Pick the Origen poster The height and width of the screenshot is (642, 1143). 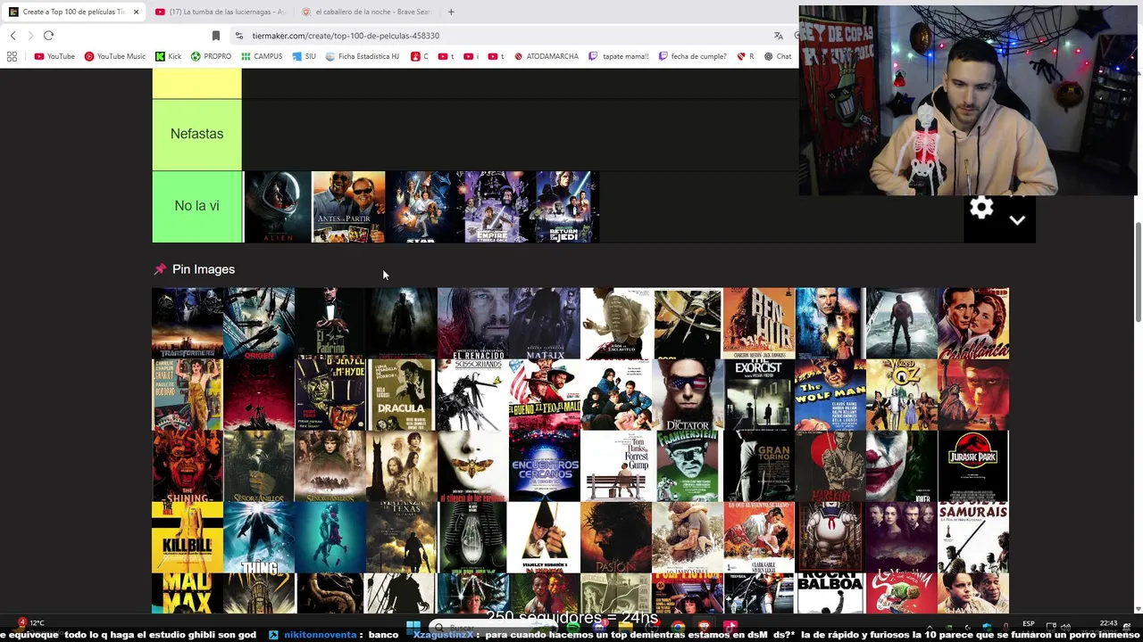coord(259,323)
